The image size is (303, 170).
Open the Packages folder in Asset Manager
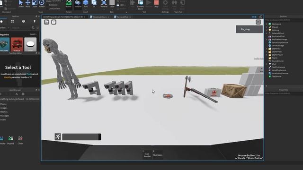(x=5, y=116)
